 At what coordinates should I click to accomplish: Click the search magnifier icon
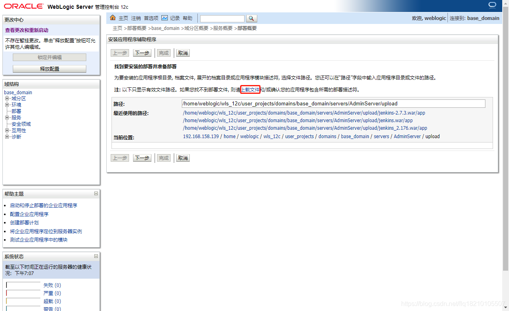click(252, 18)
